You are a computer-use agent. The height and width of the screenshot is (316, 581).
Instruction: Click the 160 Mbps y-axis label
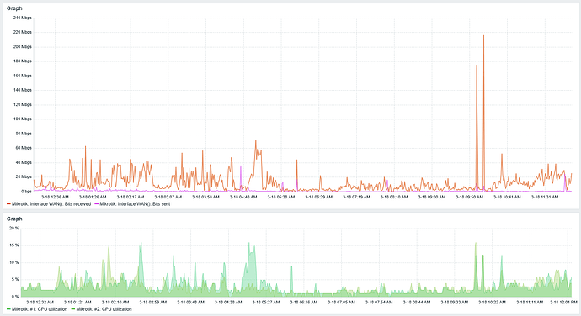[23, 76]
